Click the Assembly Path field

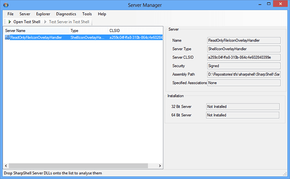[x=244, y=74]
